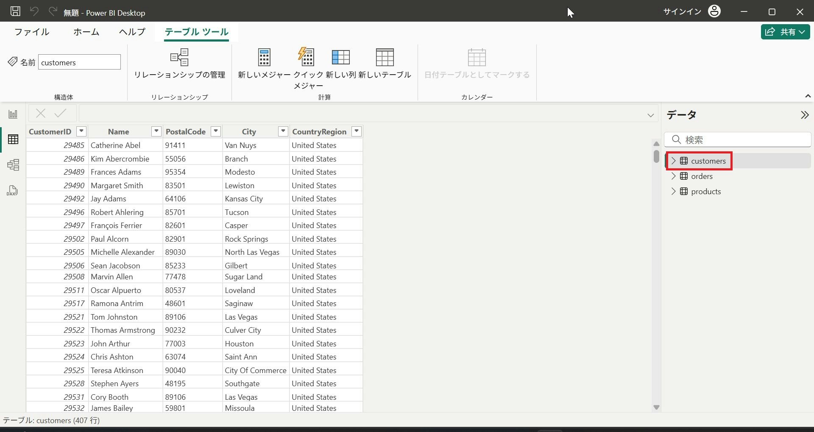
Task: Switch to the ホーム tab
Action: click(86, 32)
